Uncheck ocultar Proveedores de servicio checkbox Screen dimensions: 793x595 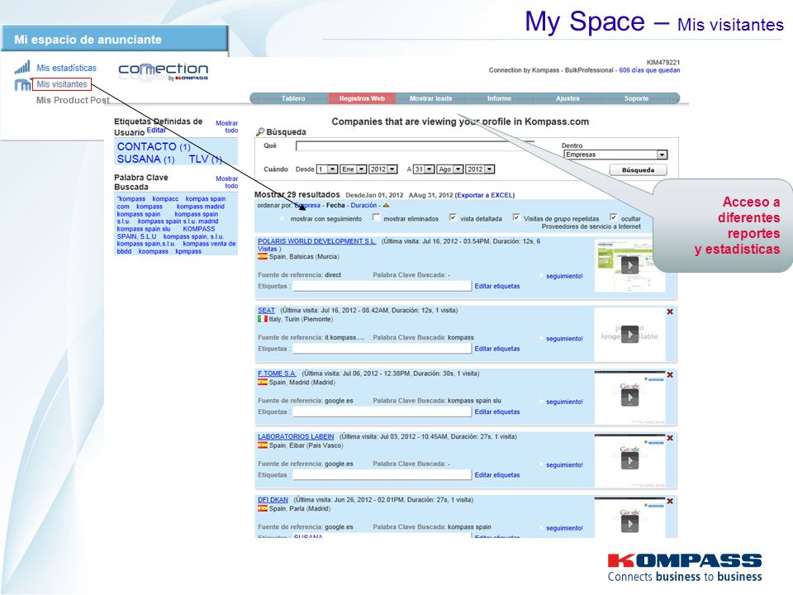click(613, 217)
